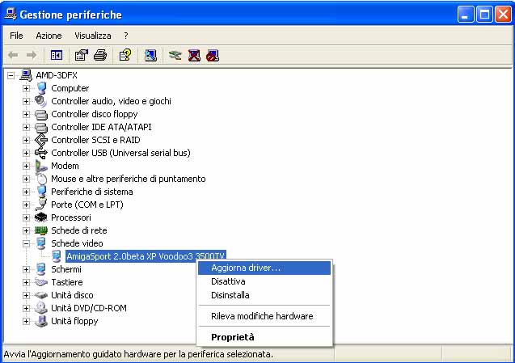
Task: Click the speaker icon for Controller audio
Action: pos(40,101)
